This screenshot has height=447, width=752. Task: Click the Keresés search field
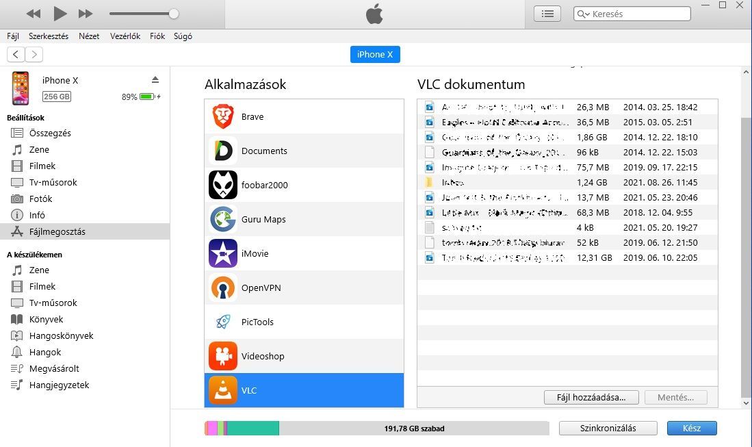click(632, 14)
